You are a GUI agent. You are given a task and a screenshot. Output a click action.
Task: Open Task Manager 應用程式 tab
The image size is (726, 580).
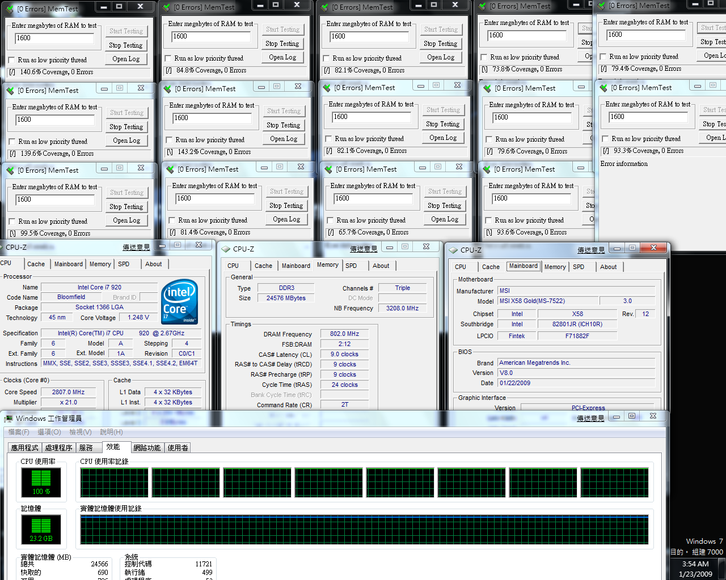25,447
